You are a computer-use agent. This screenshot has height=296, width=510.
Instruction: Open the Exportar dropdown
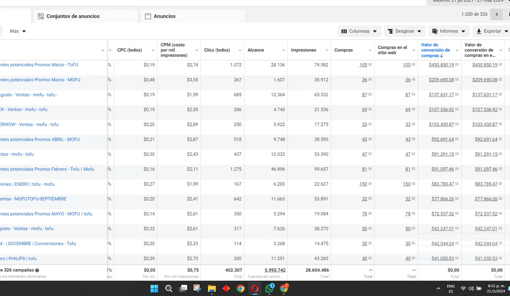(x=492, y=31)
